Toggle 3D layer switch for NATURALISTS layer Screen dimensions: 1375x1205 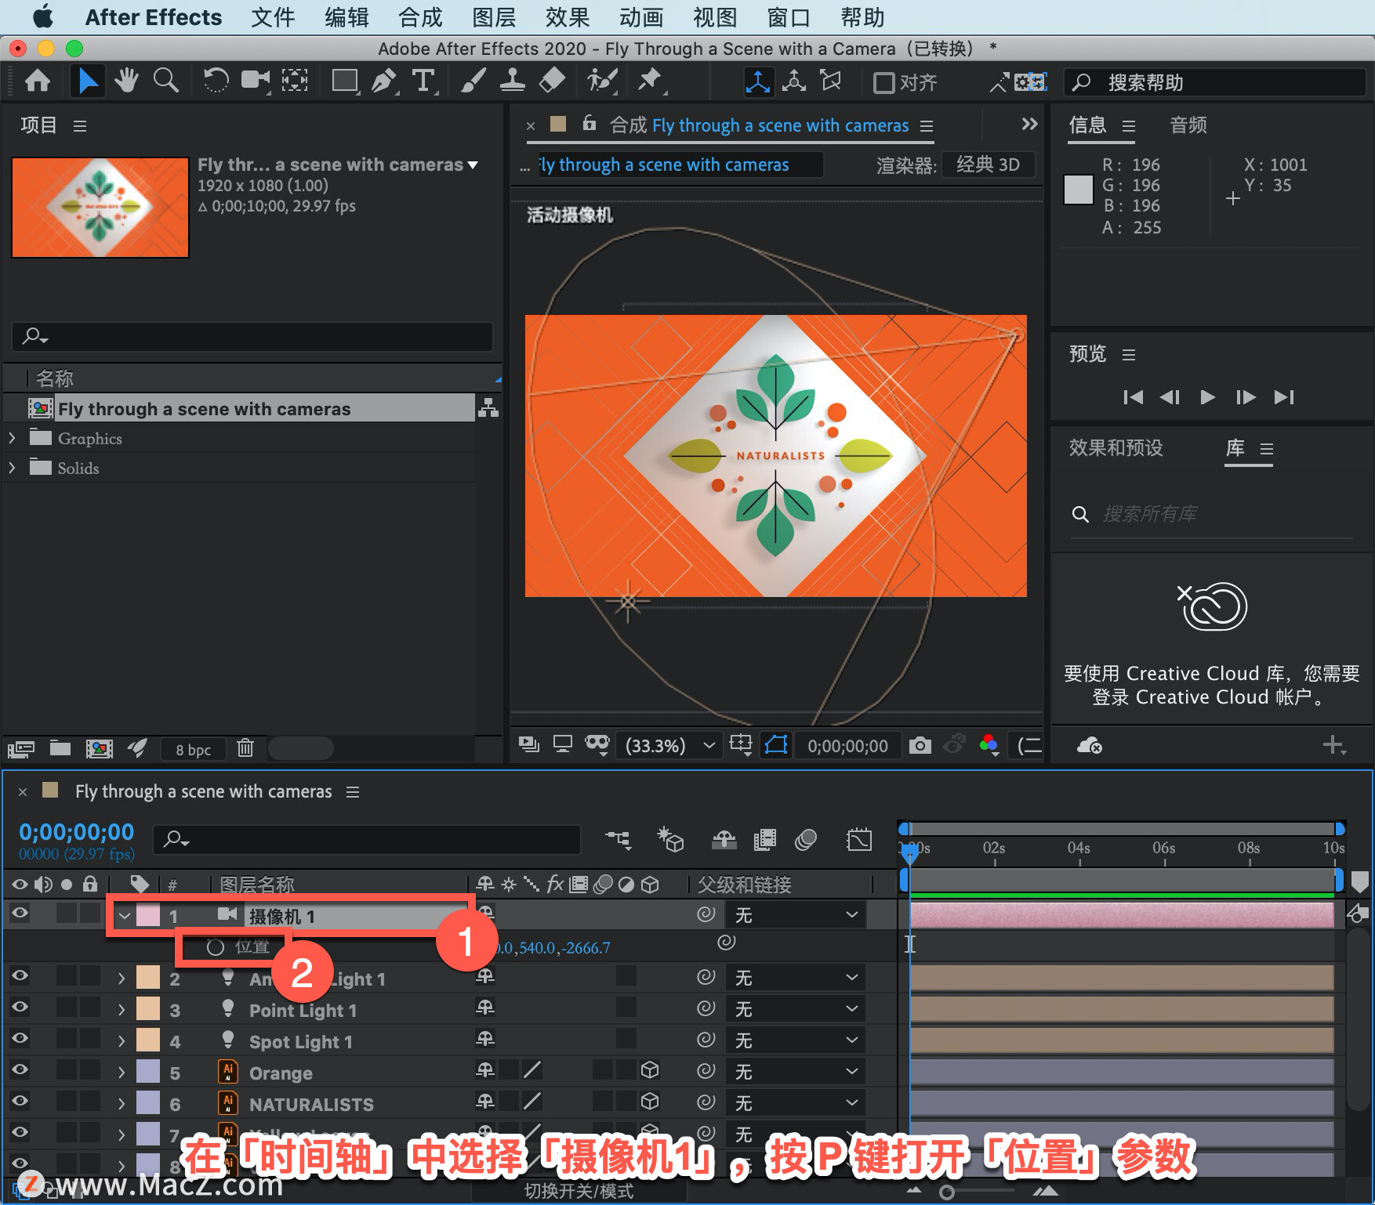click(x=650, y=1102)
